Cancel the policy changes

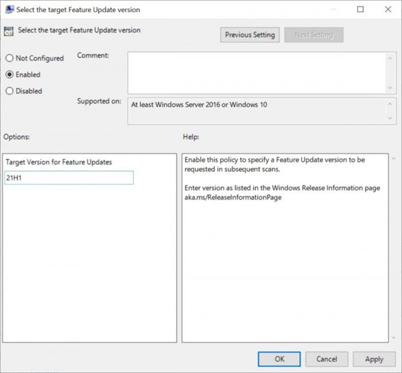pyautogui.click(x=326, y=359)
